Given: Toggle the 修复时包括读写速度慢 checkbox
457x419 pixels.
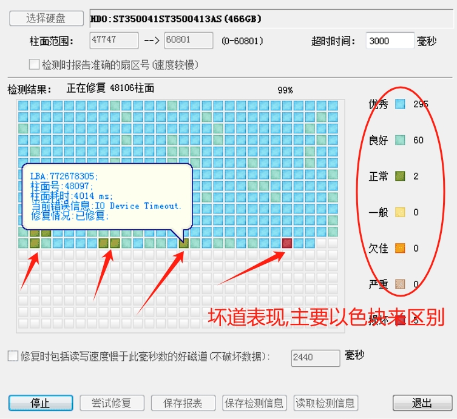Looking at the screenshot, I should pyautogui.click(x=13, y=356).
